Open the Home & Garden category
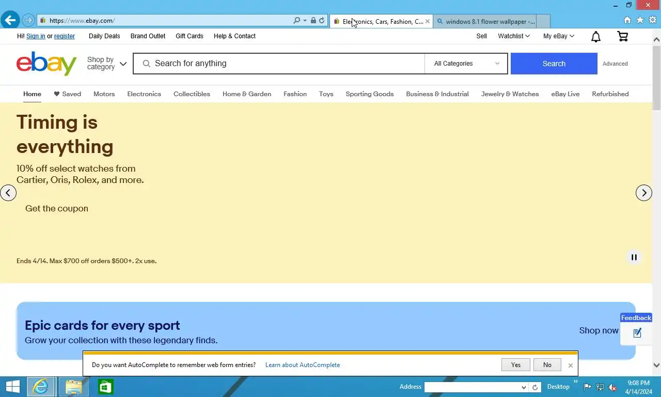 247,94
